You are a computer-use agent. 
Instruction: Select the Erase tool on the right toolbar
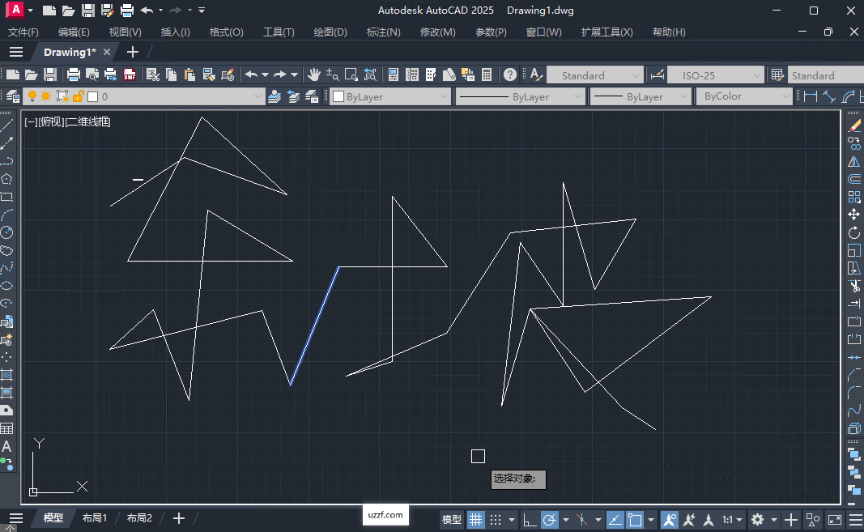tap(854, 125)
